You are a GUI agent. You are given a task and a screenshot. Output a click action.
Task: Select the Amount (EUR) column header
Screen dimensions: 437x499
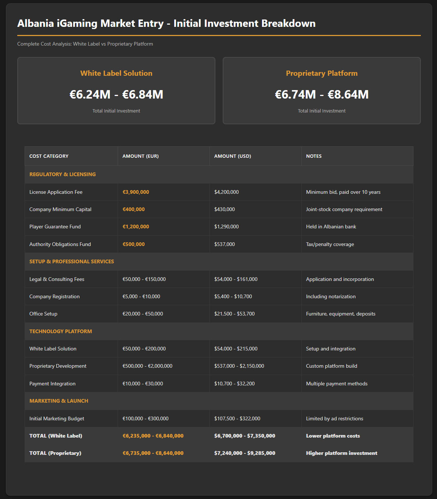(140, 156)
